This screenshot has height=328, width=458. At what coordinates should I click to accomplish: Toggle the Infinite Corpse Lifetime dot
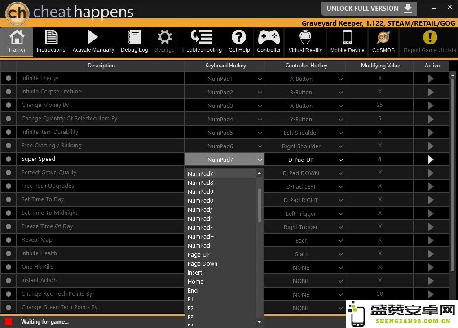(x=9, y=92)
